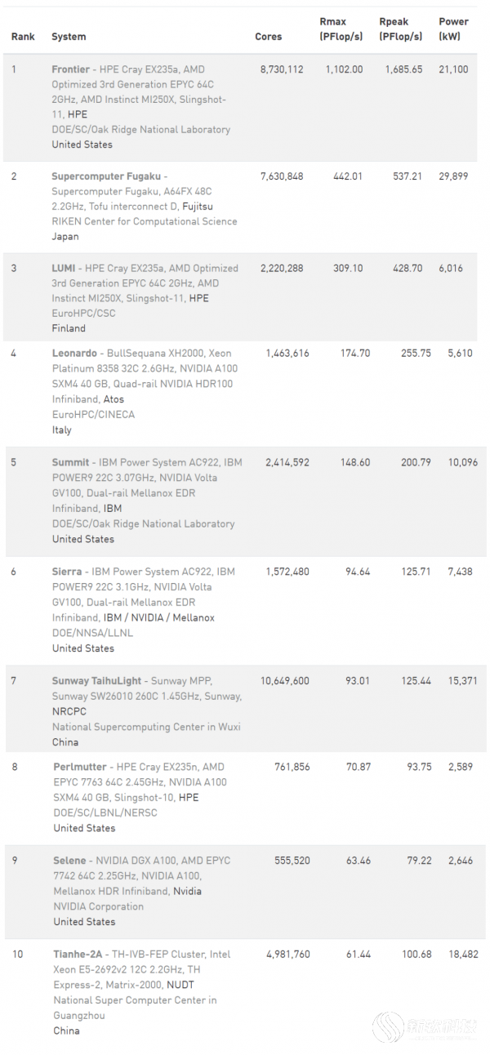
Task: Open the NUDT manufacturer link
Action: coord(180,985)
